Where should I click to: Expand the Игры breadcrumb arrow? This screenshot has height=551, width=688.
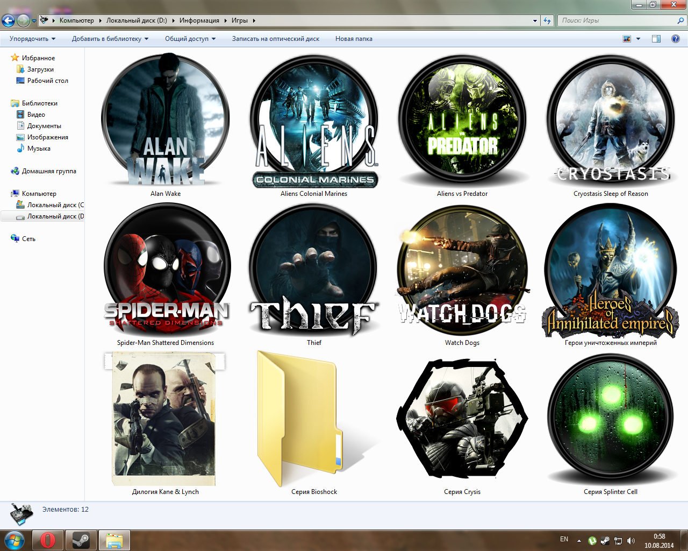click(254, 20)
